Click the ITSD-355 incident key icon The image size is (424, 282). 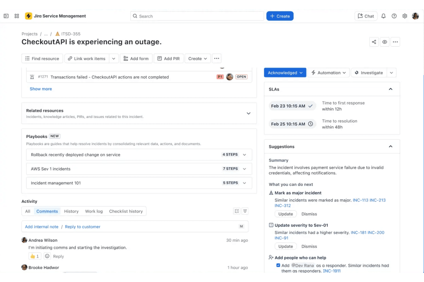click(58, 34)
